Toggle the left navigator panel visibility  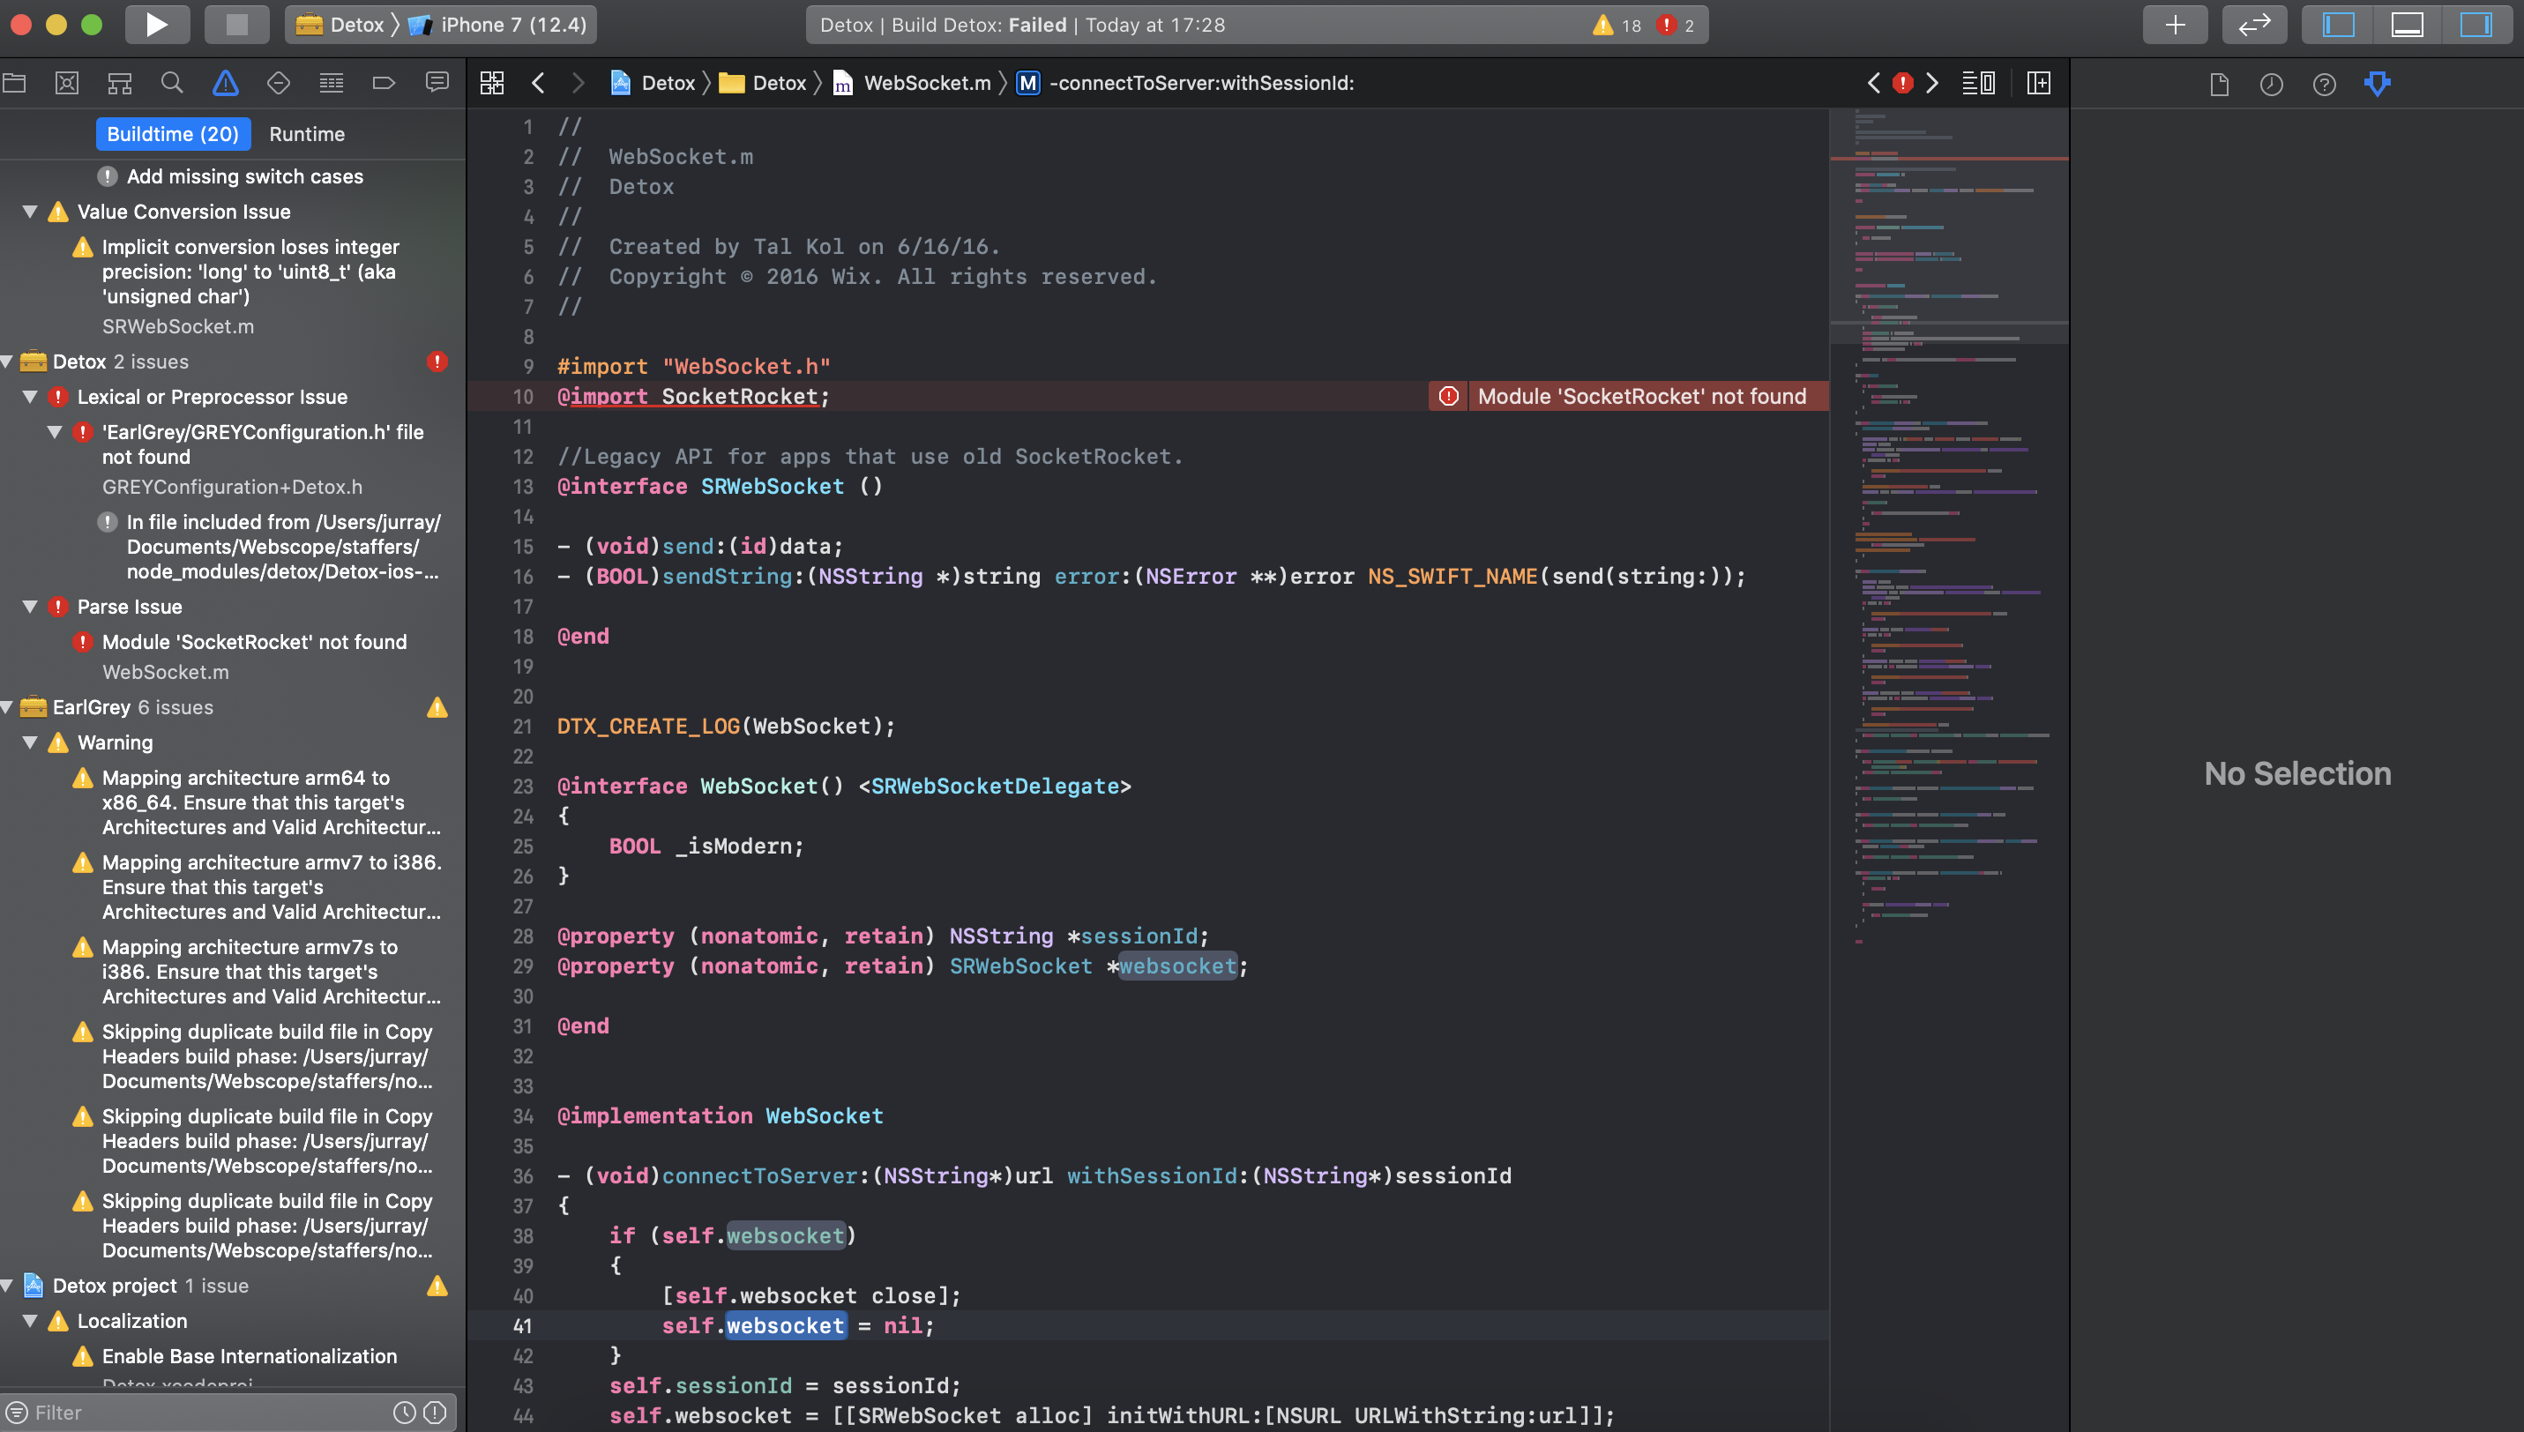pyautogui.click(x=2339, y=25)
